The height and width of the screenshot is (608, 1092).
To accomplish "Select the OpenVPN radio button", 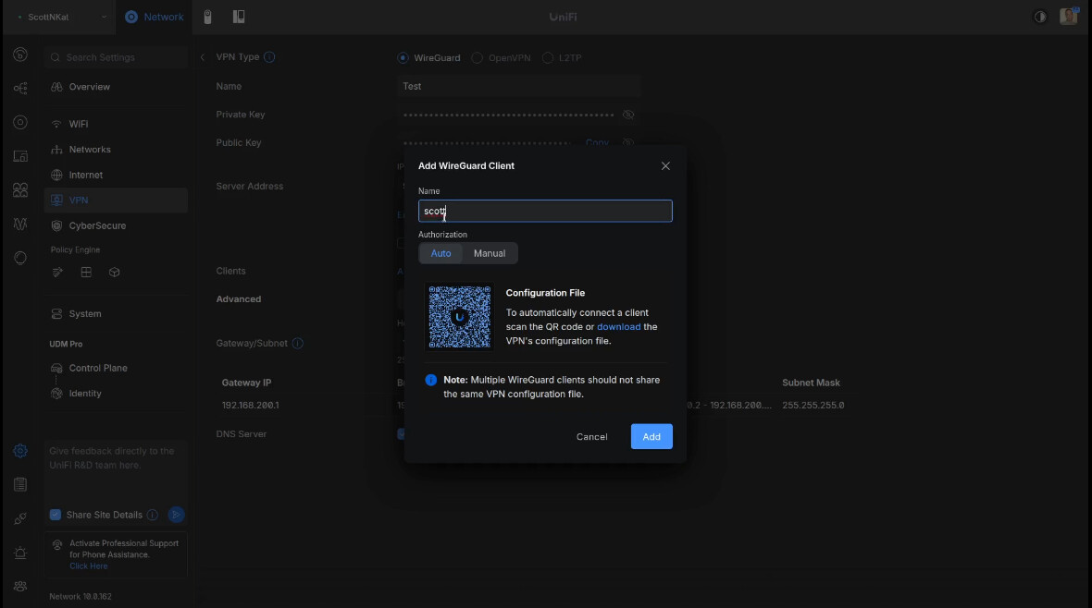I will [478, 57].
